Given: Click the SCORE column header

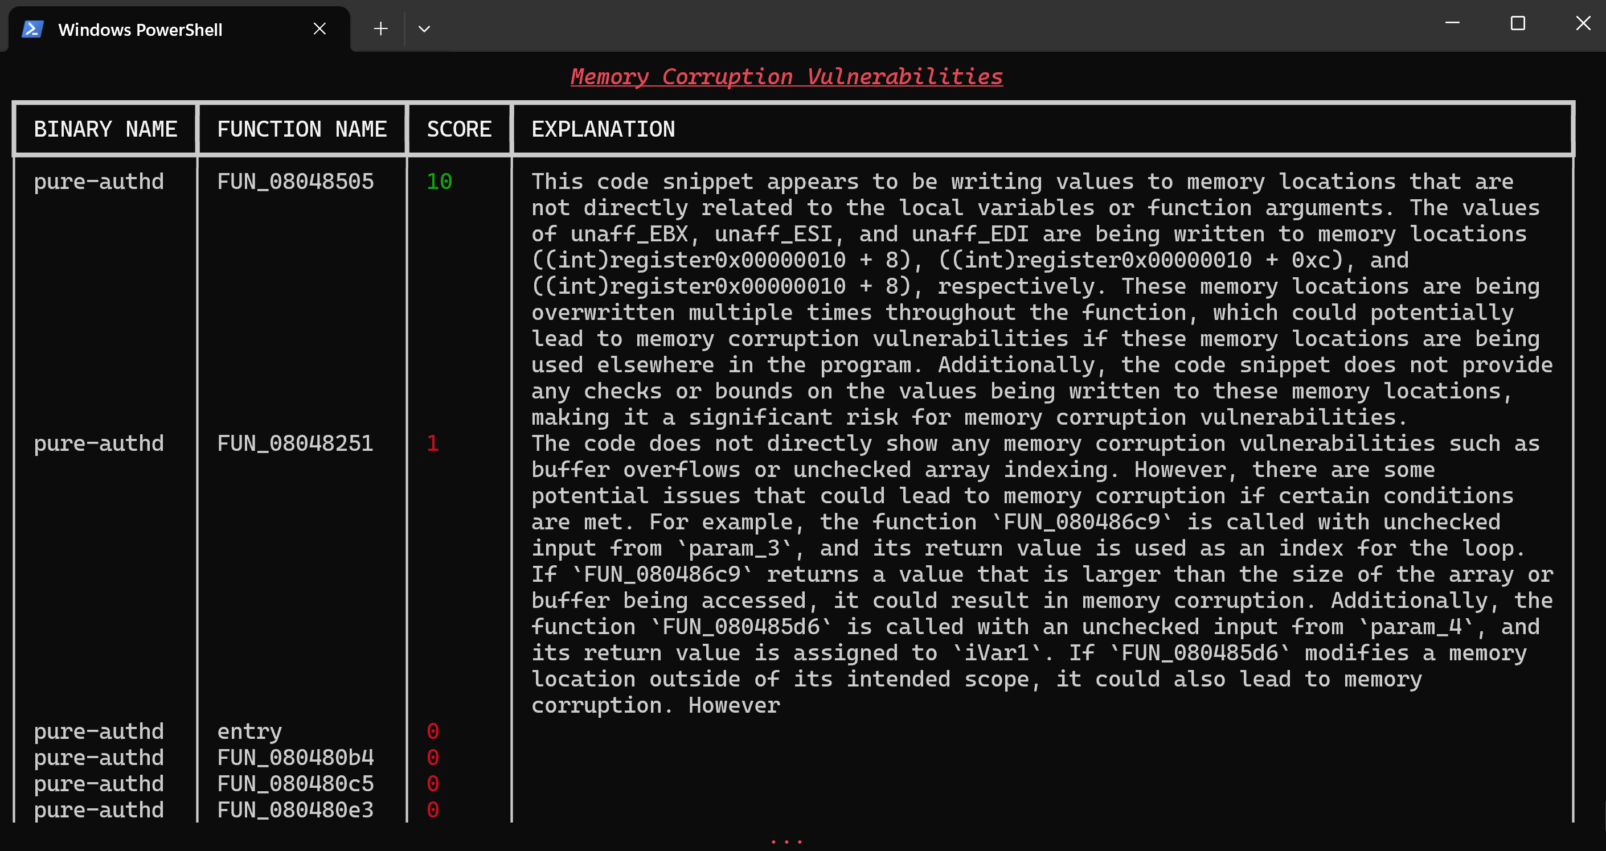Looking at the screenshot, I should click(x=459, y=129).
